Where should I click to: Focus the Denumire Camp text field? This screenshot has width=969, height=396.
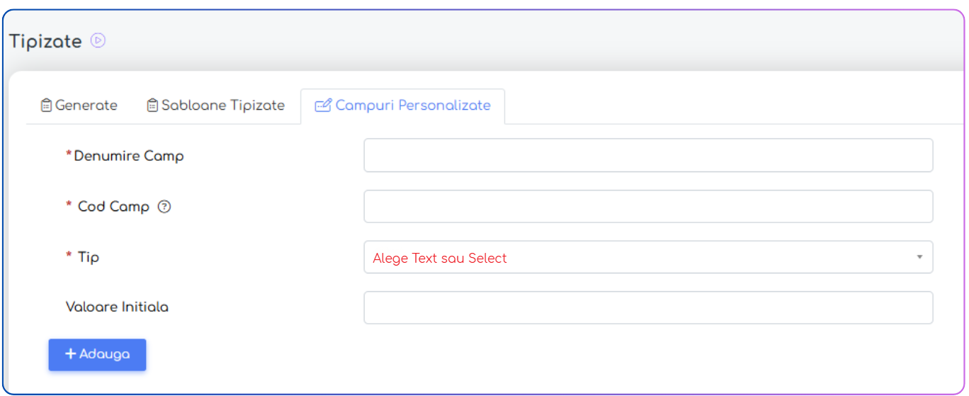coord(648,155)
